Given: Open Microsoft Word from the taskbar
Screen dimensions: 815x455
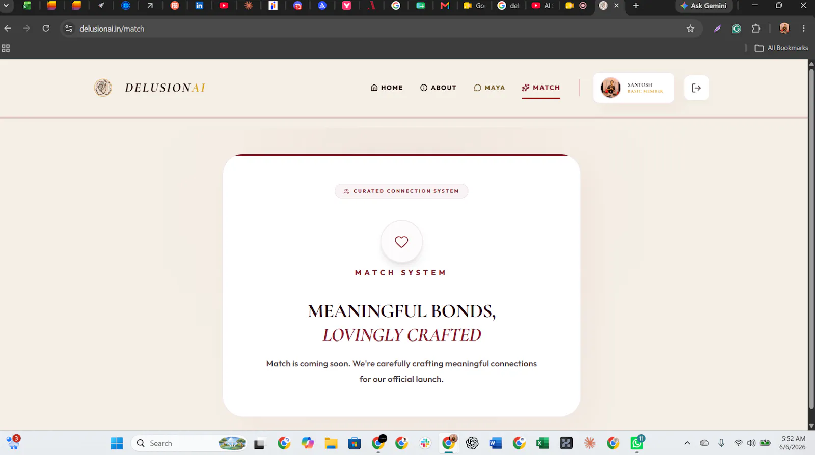Looking at the screenshot, I should click(x=495, y=443).
